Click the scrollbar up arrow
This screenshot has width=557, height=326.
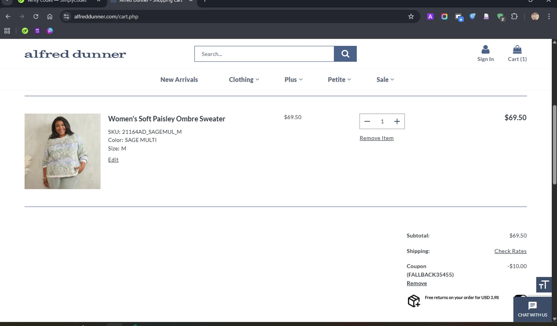[x=554, y=42]
